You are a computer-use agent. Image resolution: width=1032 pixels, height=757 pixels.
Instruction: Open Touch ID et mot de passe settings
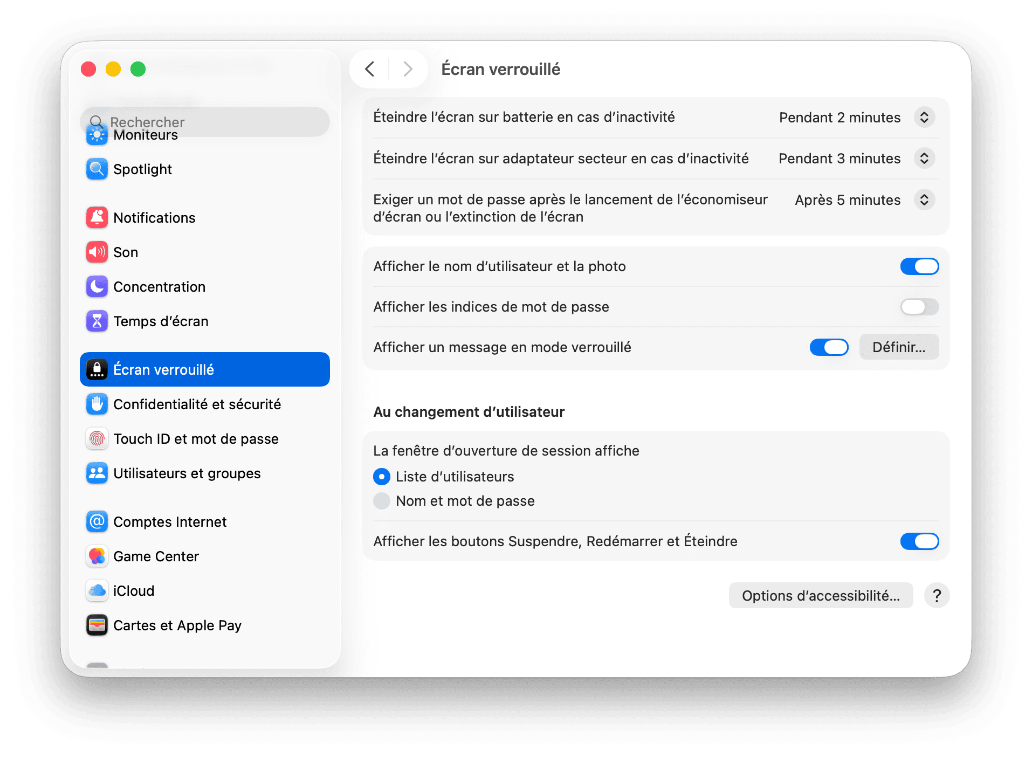[x=196, y=438]
